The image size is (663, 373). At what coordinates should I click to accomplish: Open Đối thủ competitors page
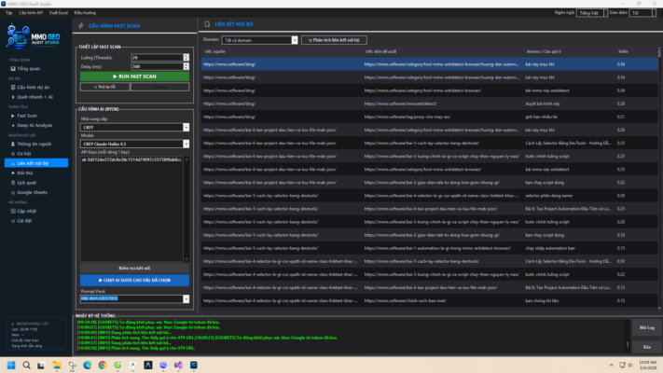click(x=24, y=173)
